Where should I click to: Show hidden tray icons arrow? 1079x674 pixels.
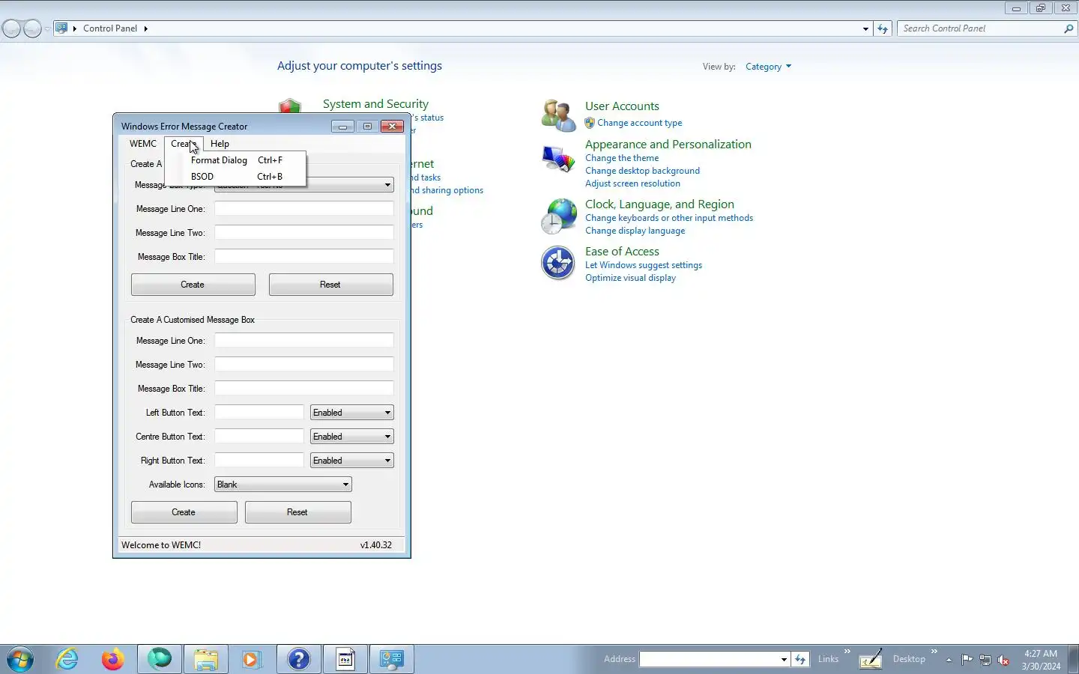tap(949, 660)
